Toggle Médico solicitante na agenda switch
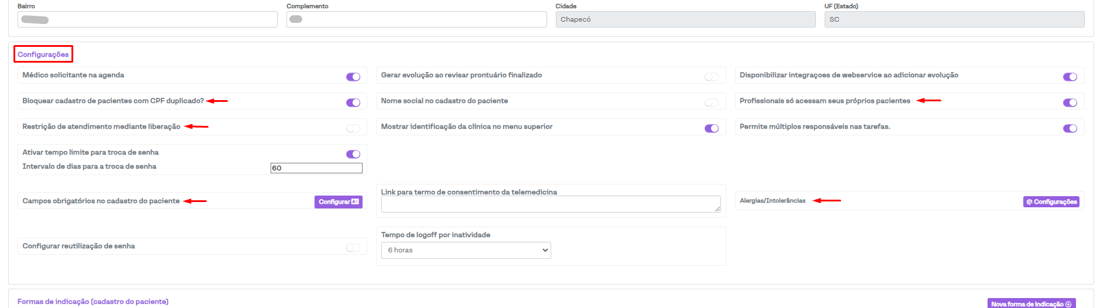The image size is (1100, 308). [x=353, y=77]
